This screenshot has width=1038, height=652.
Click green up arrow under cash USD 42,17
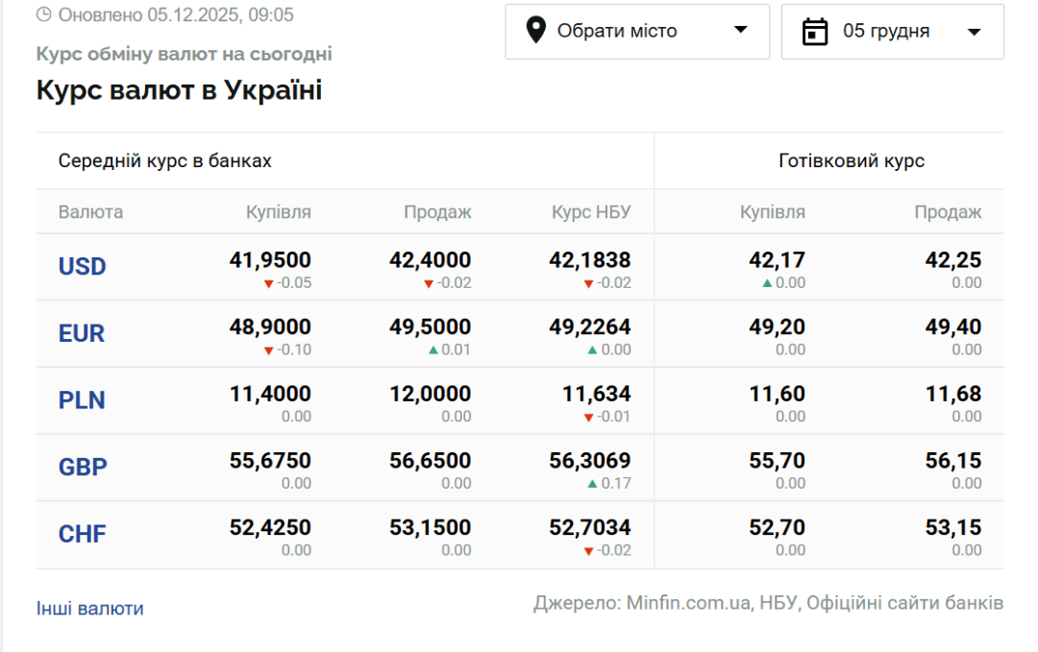767,283
